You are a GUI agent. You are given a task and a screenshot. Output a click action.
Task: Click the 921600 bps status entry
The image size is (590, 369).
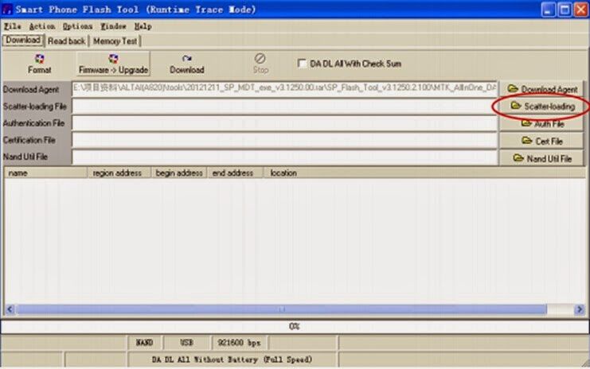(239, 342)
